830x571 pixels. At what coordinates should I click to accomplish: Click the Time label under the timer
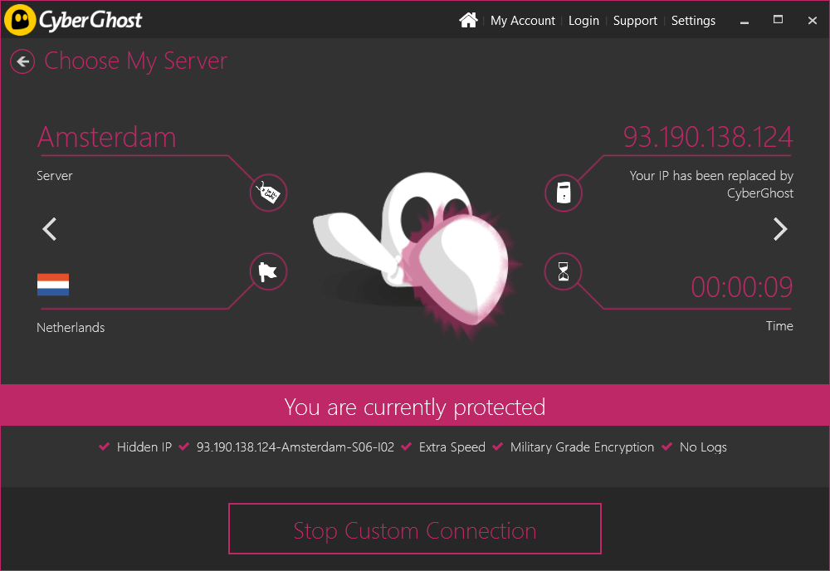click(779, 326)
